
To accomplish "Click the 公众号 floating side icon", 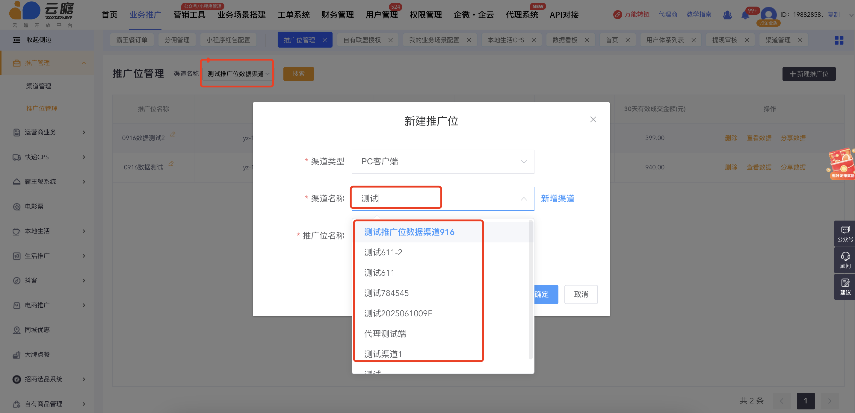I will [x=845, y=233].
